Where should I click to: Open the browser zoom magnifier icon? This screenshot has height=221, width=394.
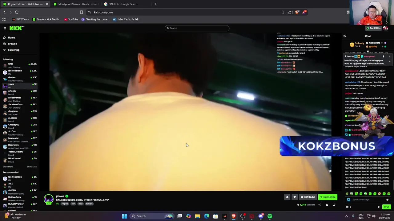pos(282,12)
